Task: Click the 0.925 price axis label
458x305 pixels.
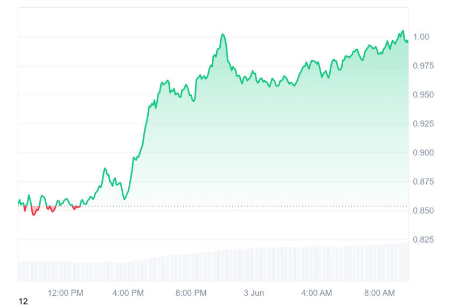Action: (x=423, y=124)
